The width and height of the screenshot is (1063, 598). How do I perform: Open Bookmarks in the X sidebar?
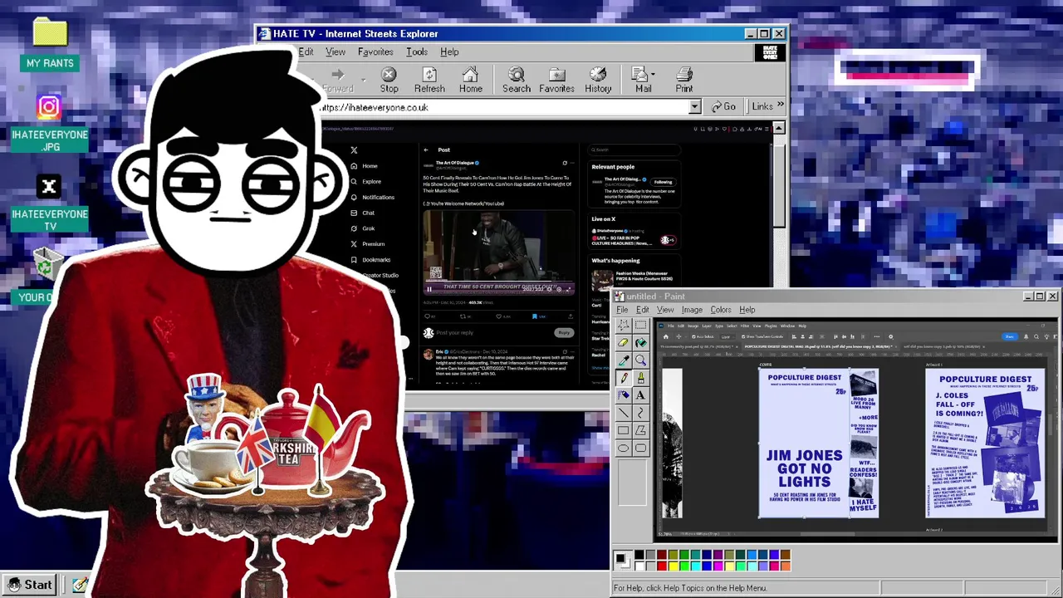click(370, 260)
